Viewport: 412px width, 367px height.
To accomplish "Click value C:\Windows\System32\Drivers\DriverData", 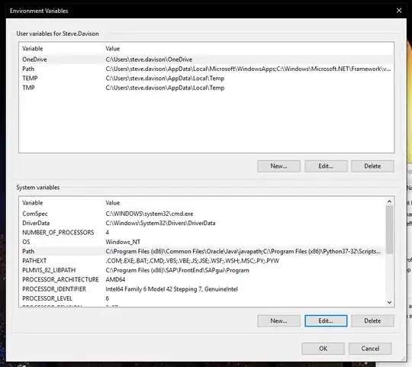I will (x=160, y=223).
